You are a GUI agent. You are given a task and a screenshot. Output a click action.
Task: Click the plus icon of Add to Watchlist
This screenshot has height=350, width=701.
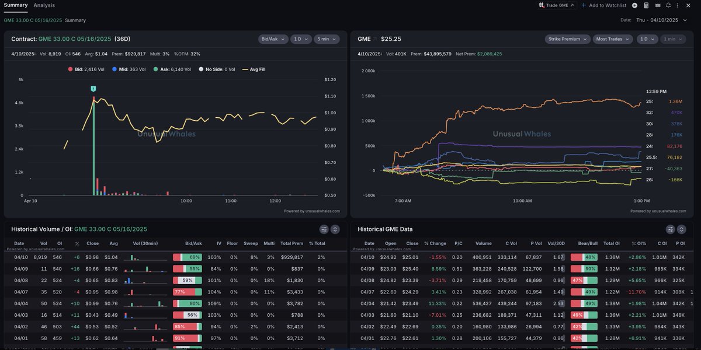pyautogui.click(x=584, y=5)
